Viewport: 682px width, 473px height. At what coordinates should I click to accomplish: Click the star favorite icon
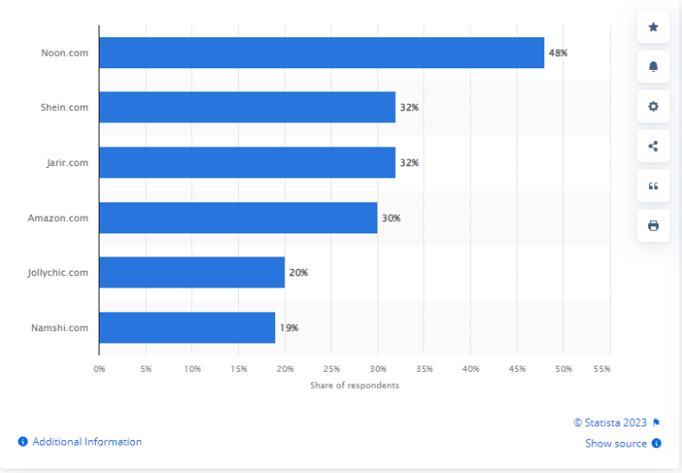click(x=653, y=27)
